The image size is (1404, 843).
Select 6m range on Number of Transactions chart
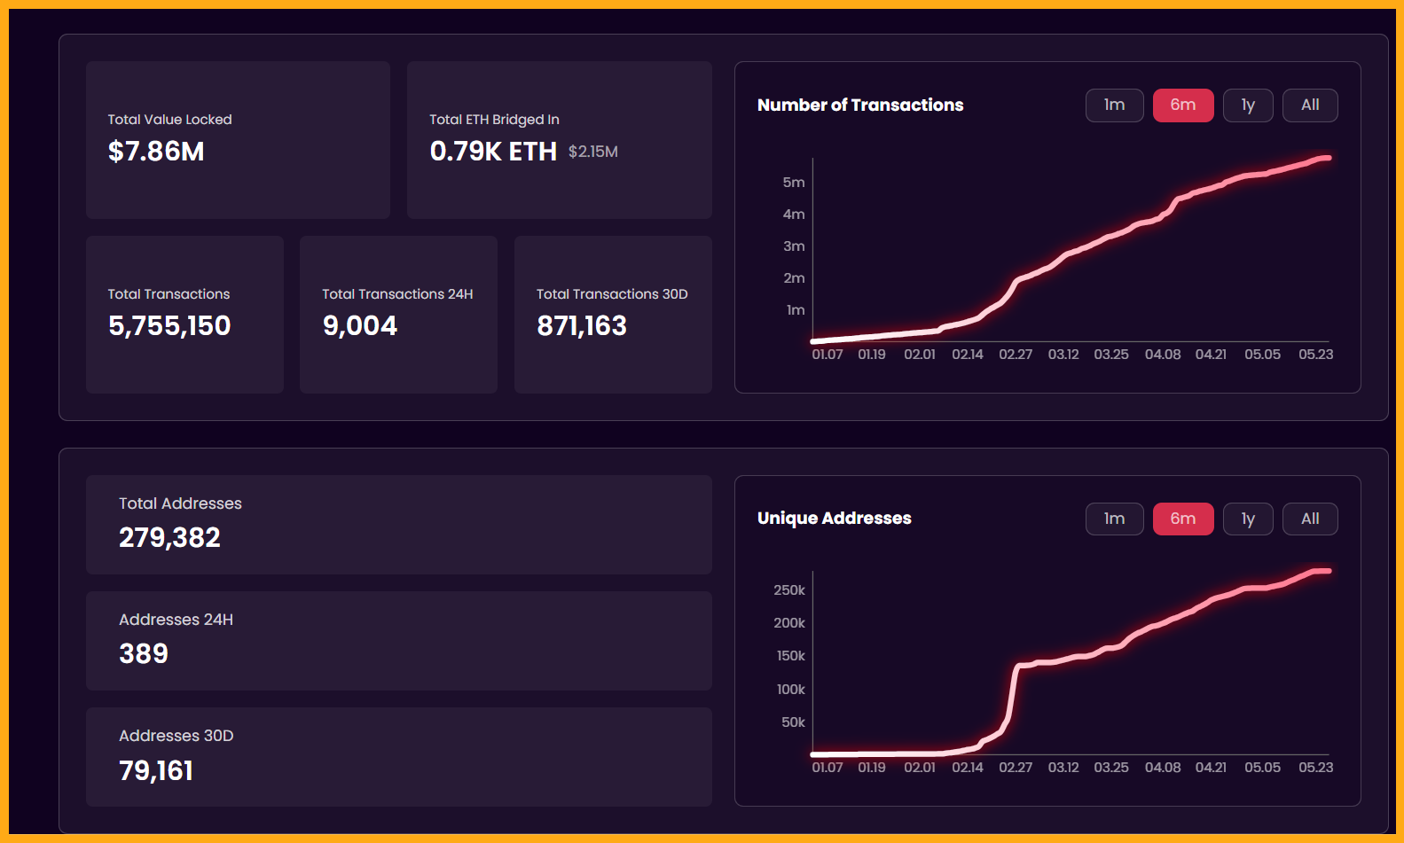pos(1182,105)
